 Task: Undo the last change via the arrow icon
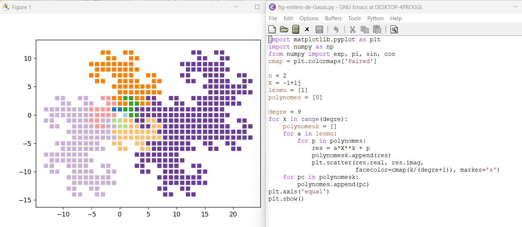[x=336, y=29]
